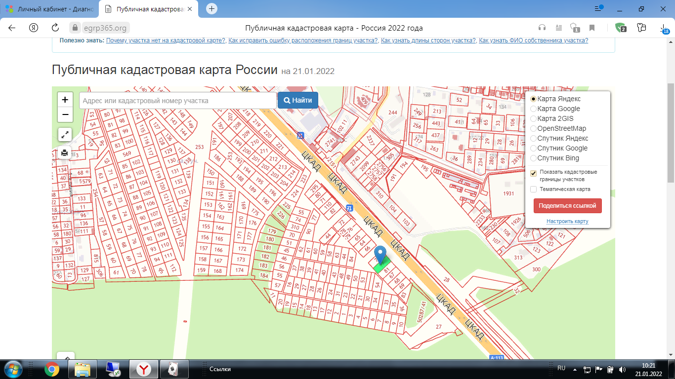
Task: Bookmark this page
Action: click(592, 28)
